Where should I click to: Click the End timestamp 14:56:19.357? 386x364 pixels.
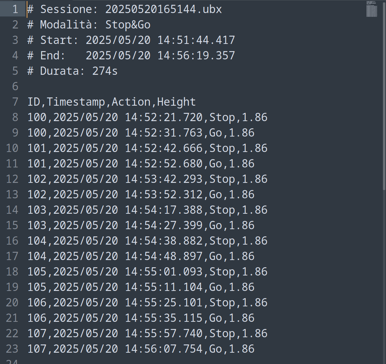[196, 56]
